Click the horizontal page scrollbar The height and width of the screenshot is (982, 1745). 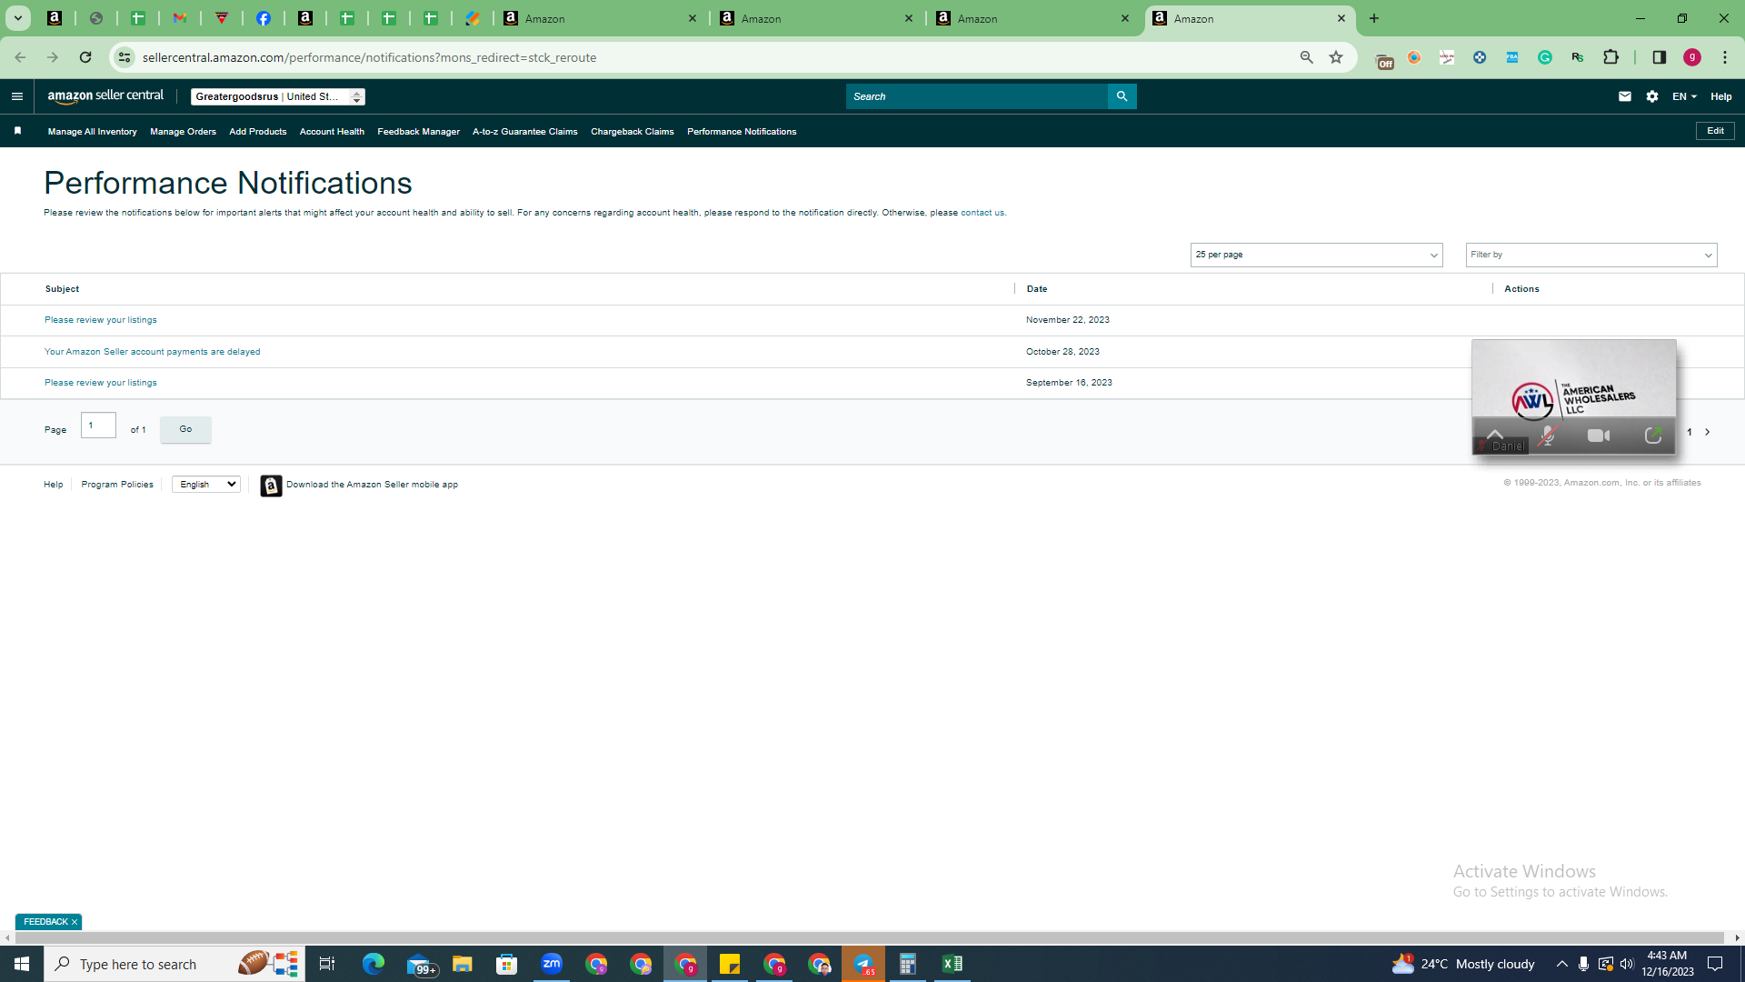tap(869, 937)
